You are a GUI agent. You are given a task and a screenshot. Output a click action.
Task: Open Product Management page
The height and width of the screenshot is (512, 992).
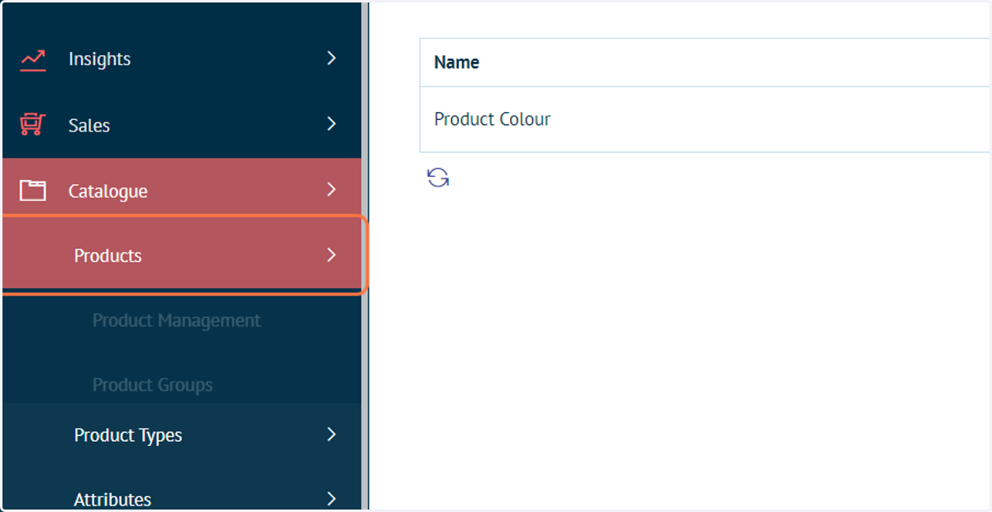tap(176, 320)
